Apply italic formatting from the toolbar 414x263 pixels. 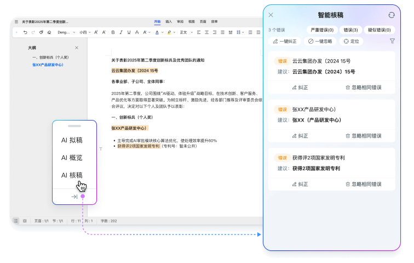pyautogui.click(x=120, y=32)
